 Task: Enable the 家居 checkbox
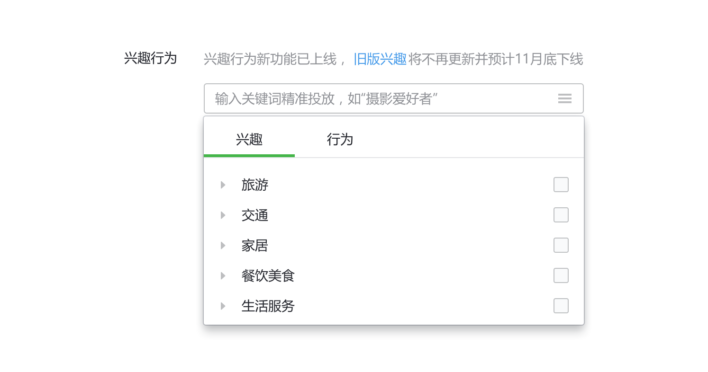[561, 245]
